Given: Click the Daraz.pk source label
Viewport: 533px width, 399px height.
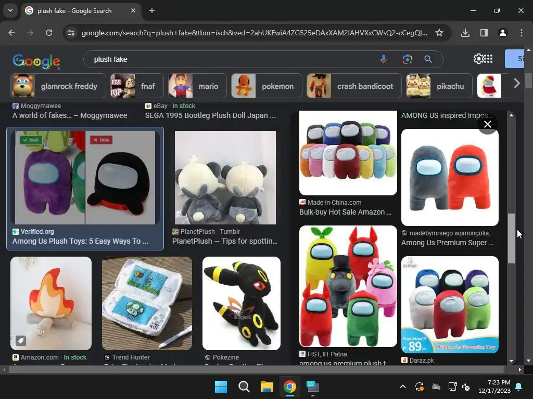Looking at the screenshot, I should click(x=418, y=361).
